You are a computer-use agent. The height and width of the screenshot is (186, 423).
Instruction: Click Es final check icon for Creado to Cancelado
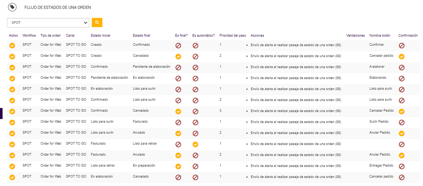178,57
